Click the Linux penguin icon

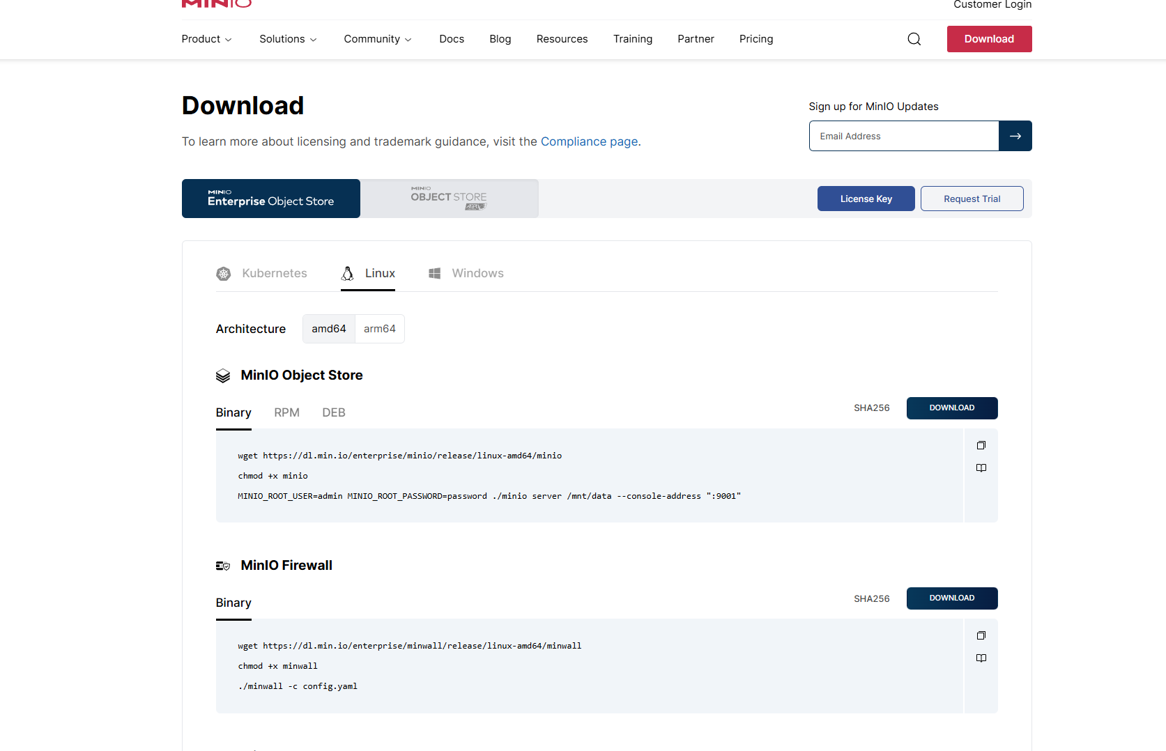pos(347,273)
